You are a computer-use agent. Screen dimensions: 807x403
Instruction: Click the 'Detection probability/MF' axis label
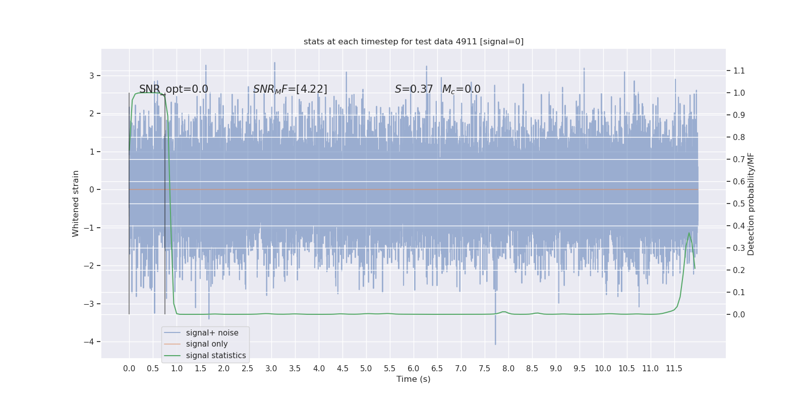click(751, 204)
